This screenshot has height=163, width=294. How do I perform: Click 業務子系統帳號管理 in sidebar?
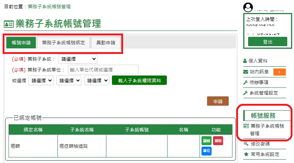[x=266, y=129]
